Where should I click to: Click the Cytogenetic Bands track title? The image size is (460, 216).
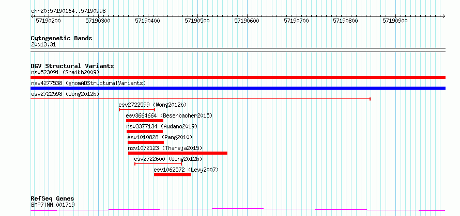(62, 38)
